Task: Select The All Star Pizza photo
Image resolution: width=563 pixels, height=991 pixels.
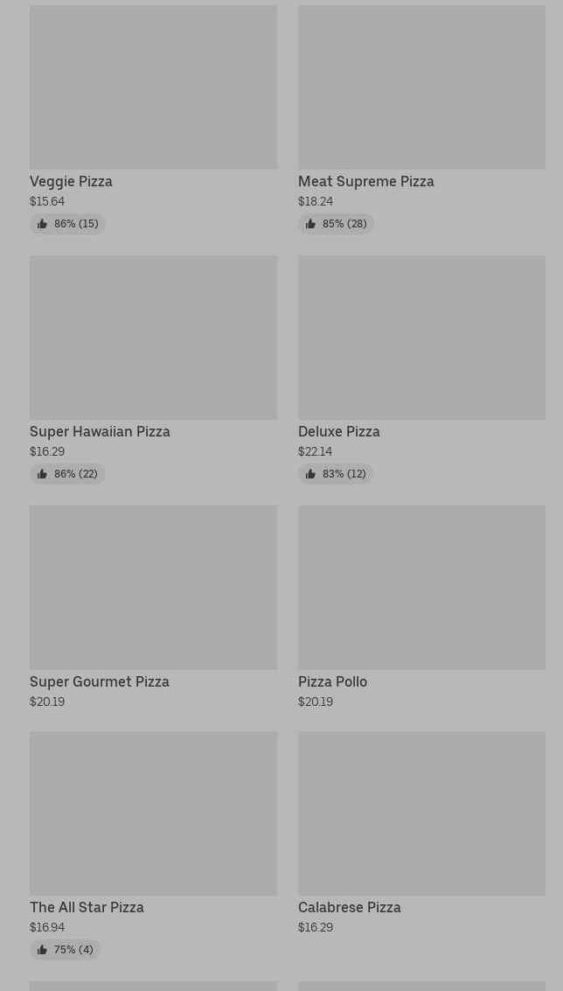Action: coord(153,813)
